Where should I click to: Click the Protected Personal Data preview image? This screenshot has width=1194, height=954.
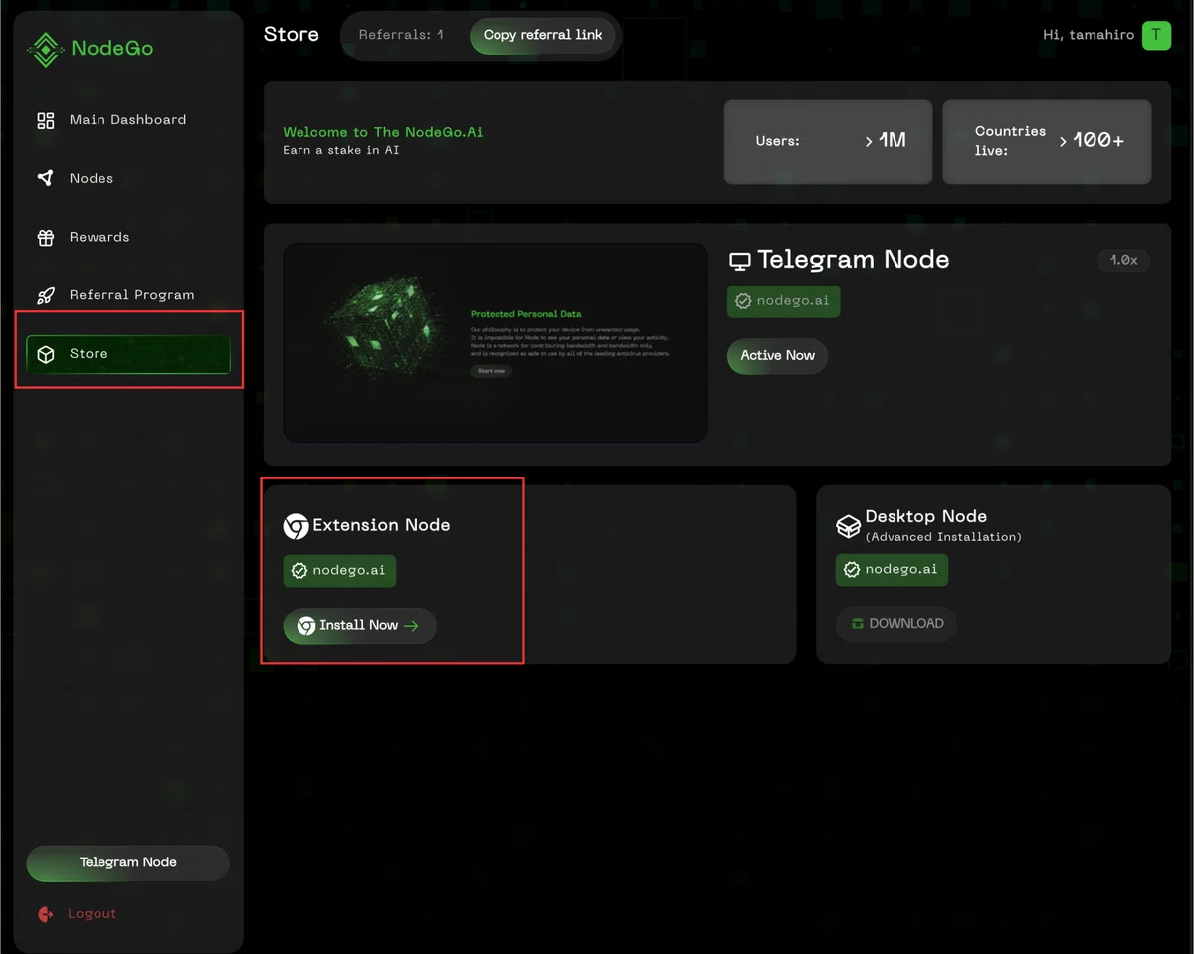click(496, 342)
